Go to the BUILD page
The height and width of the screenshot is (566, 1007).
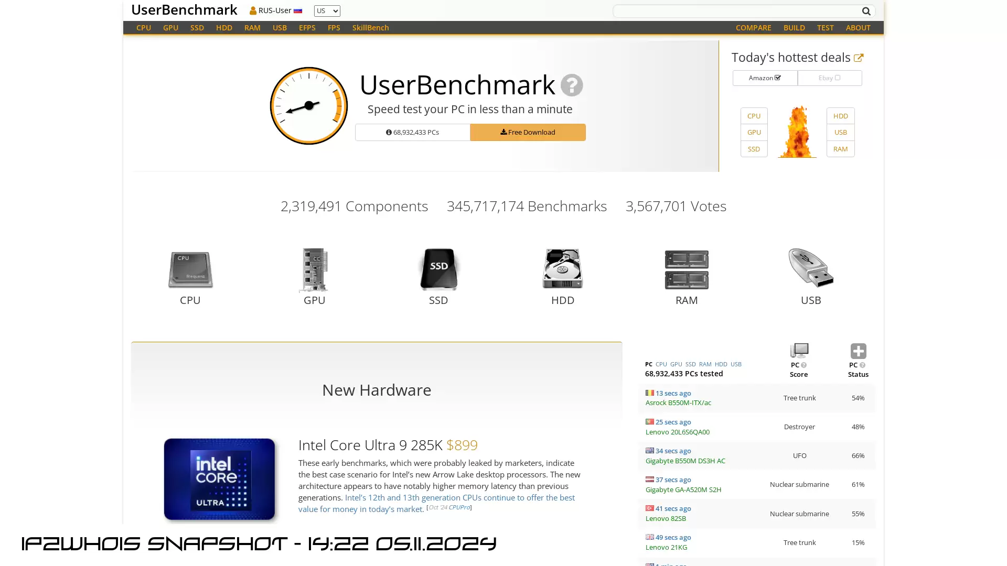(794, 28)
